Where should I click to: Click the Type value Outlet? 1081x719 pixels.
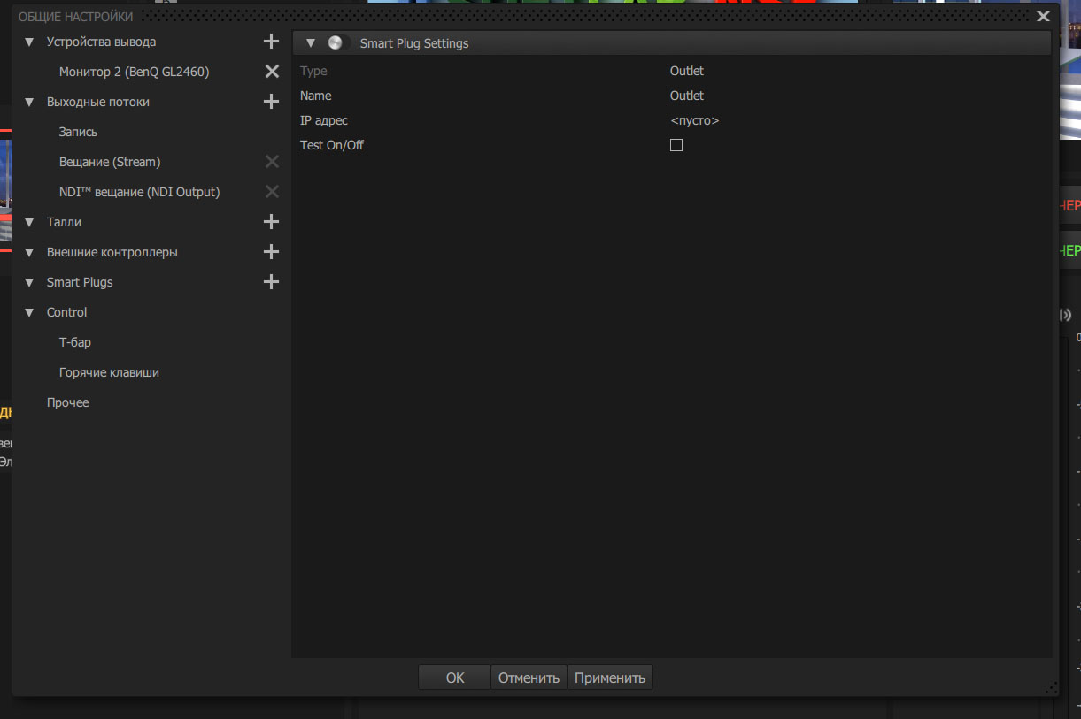click(x=687, y=71)
